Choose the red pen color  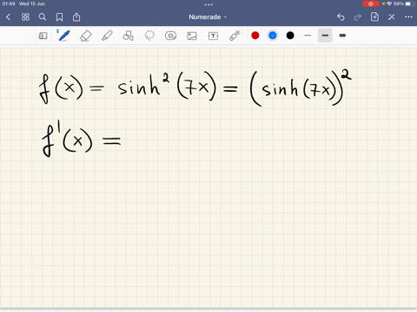click(255, 36)
